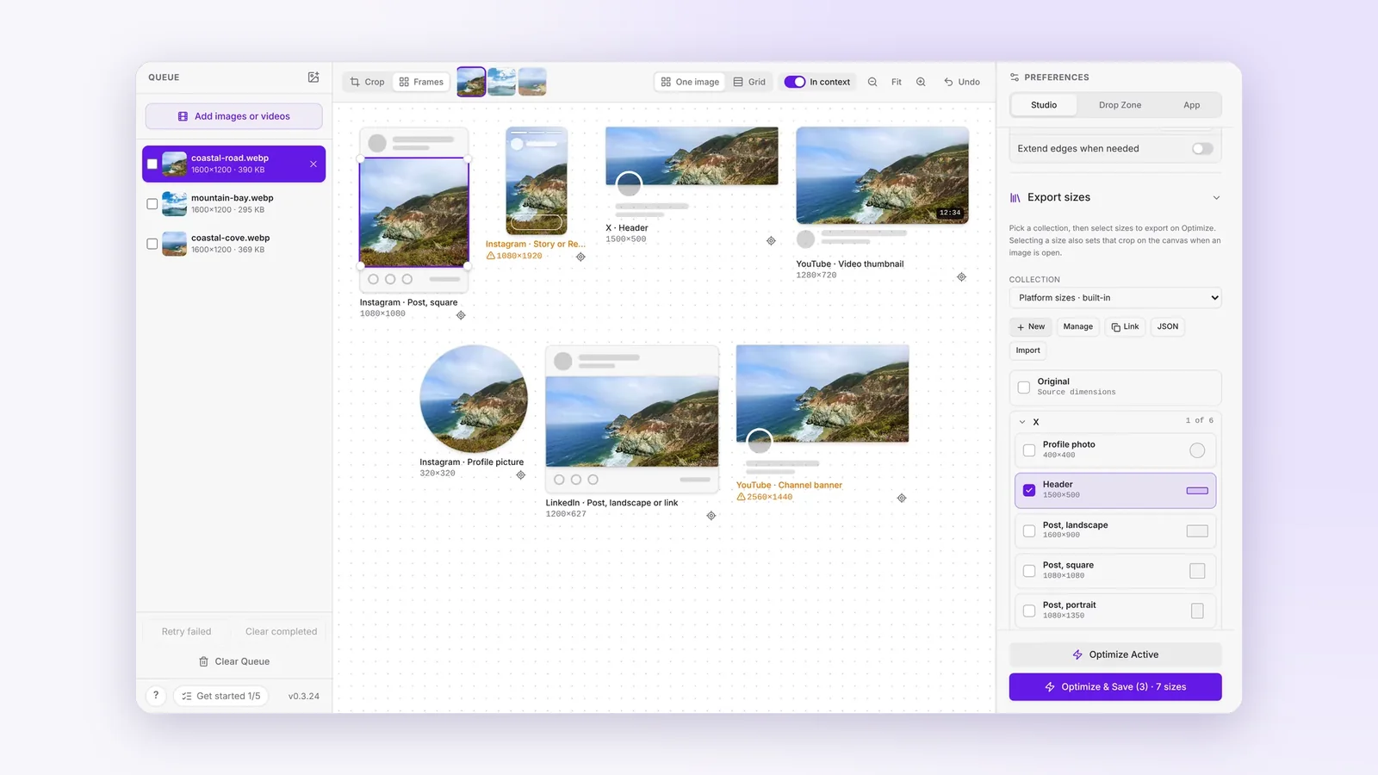Check the Original source dimensions checkbox

point(1024,387)
